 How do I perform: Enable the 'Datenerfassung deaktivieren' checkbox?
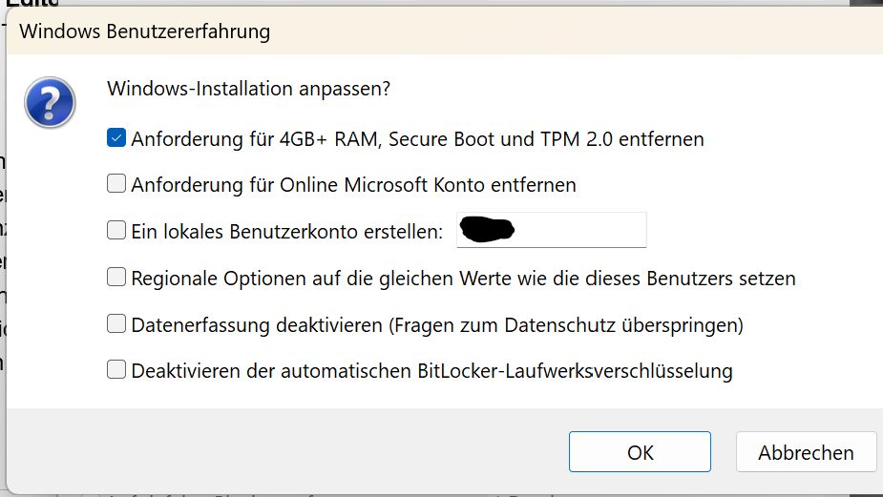116,323
